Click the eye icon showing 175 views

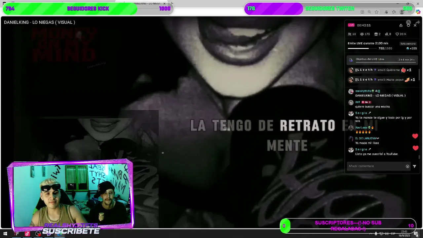pyautogui.click(x=362, y=34)
